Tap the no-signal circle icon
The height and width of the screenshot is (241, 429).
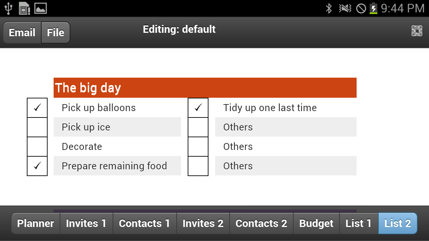tap(361, 8)
